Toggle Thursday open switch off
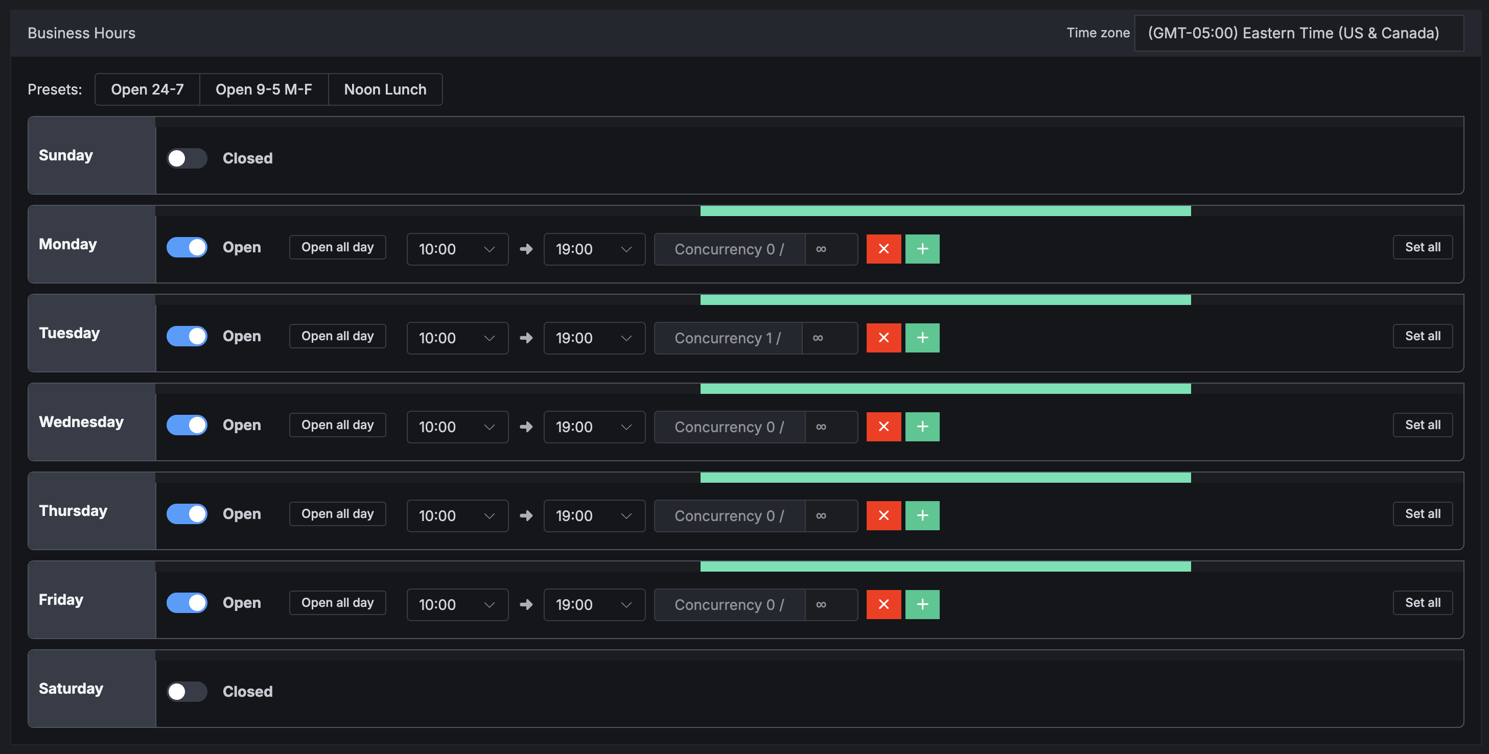1489x754 pixels. click(x=187, y=514)
